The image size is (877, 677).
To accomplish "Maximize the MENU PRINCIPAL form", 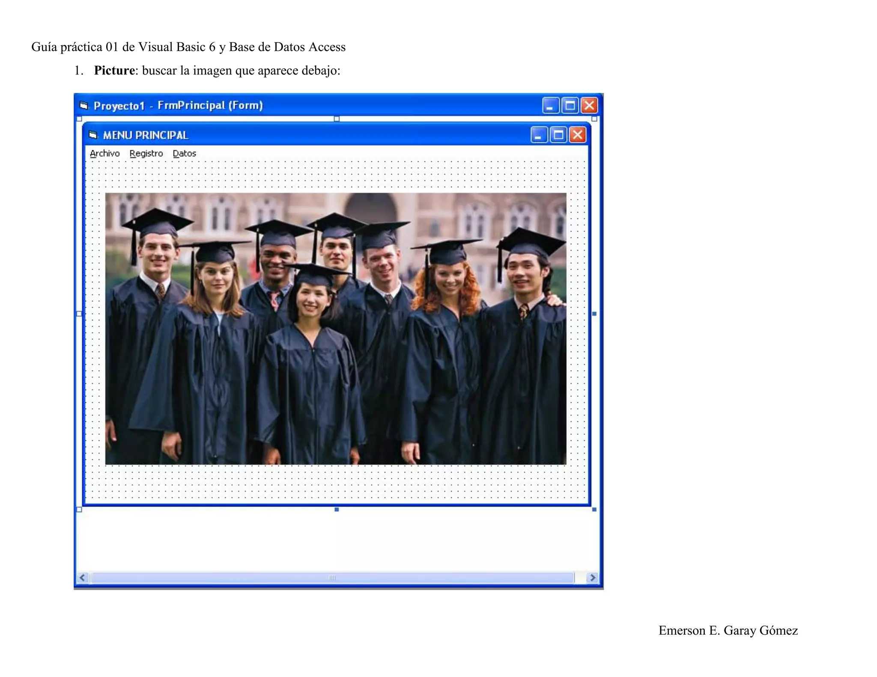I will pyautogui.click(x=558, y=135).
